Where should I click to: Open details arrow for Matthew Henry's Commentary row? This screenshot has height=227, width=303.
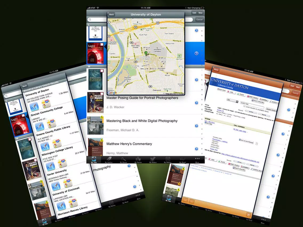point(197,149)
